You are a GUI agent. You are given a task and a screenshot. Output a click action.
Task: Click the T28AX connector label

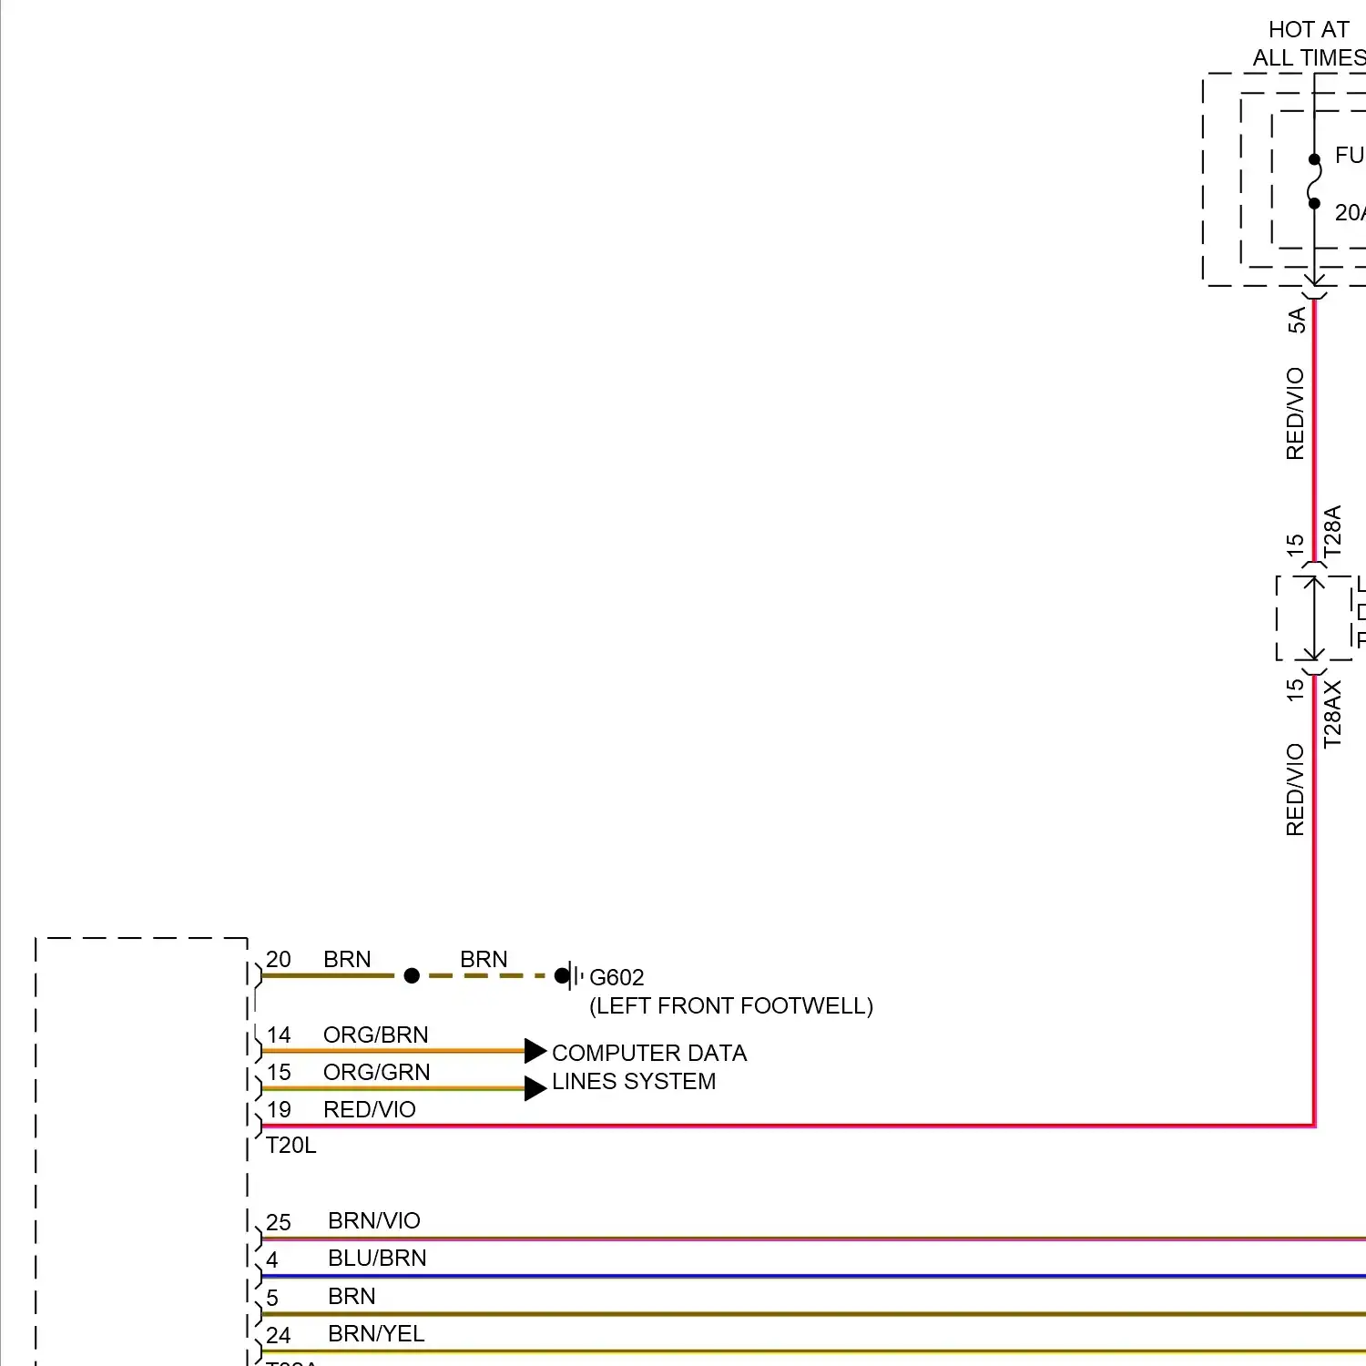point(1332,714)
